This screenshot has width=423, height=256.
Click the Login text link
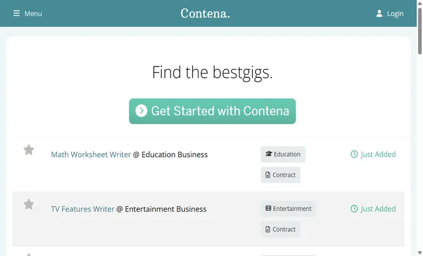(x=395, y=13)
